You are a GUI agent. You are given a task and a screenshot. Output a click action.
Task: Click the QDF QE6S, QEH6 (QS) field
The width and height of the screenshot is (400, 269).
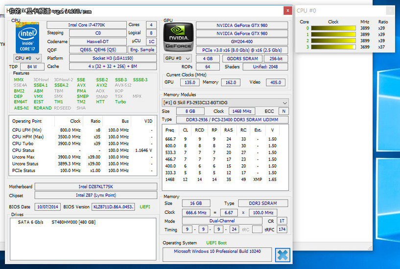[x=98, y=50]
